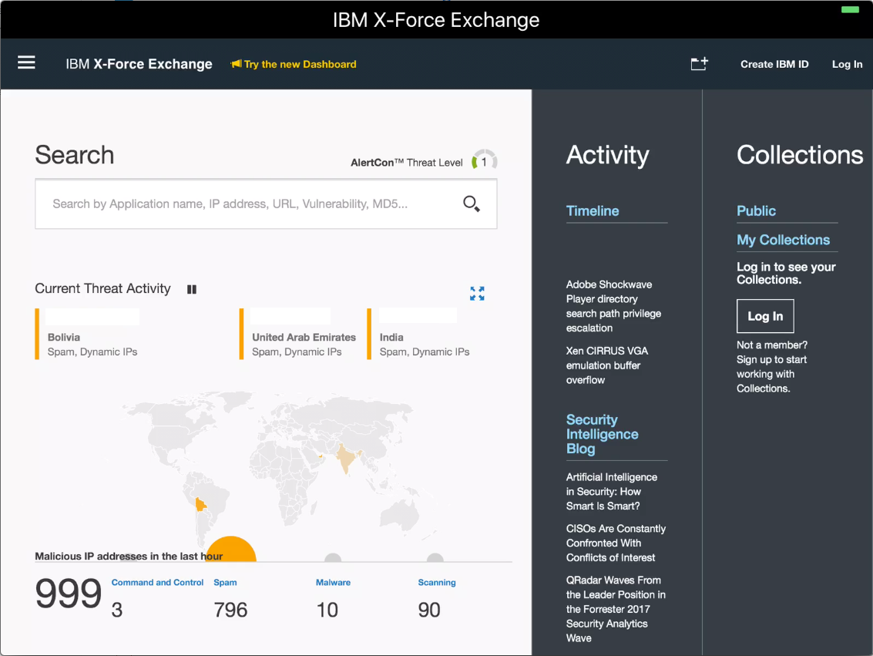Click the gray Scanning bubble on chart
This screenshot has width=873, height=656.
coord(435,558)
